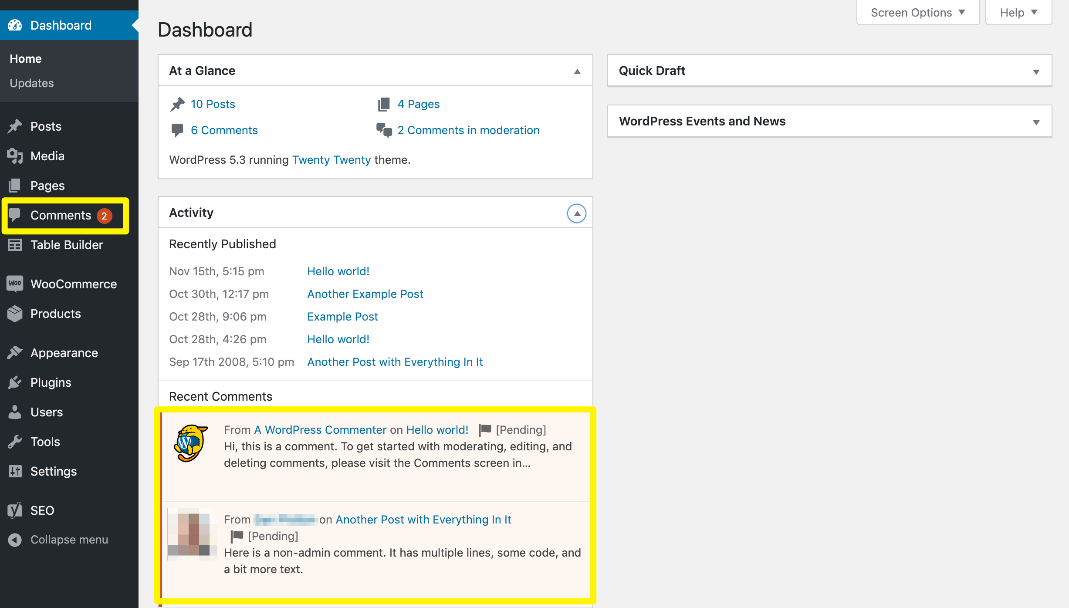Open A WordPress Commenter author link
The width and height of the screenshot is (1069, 608).
[320, 430]
